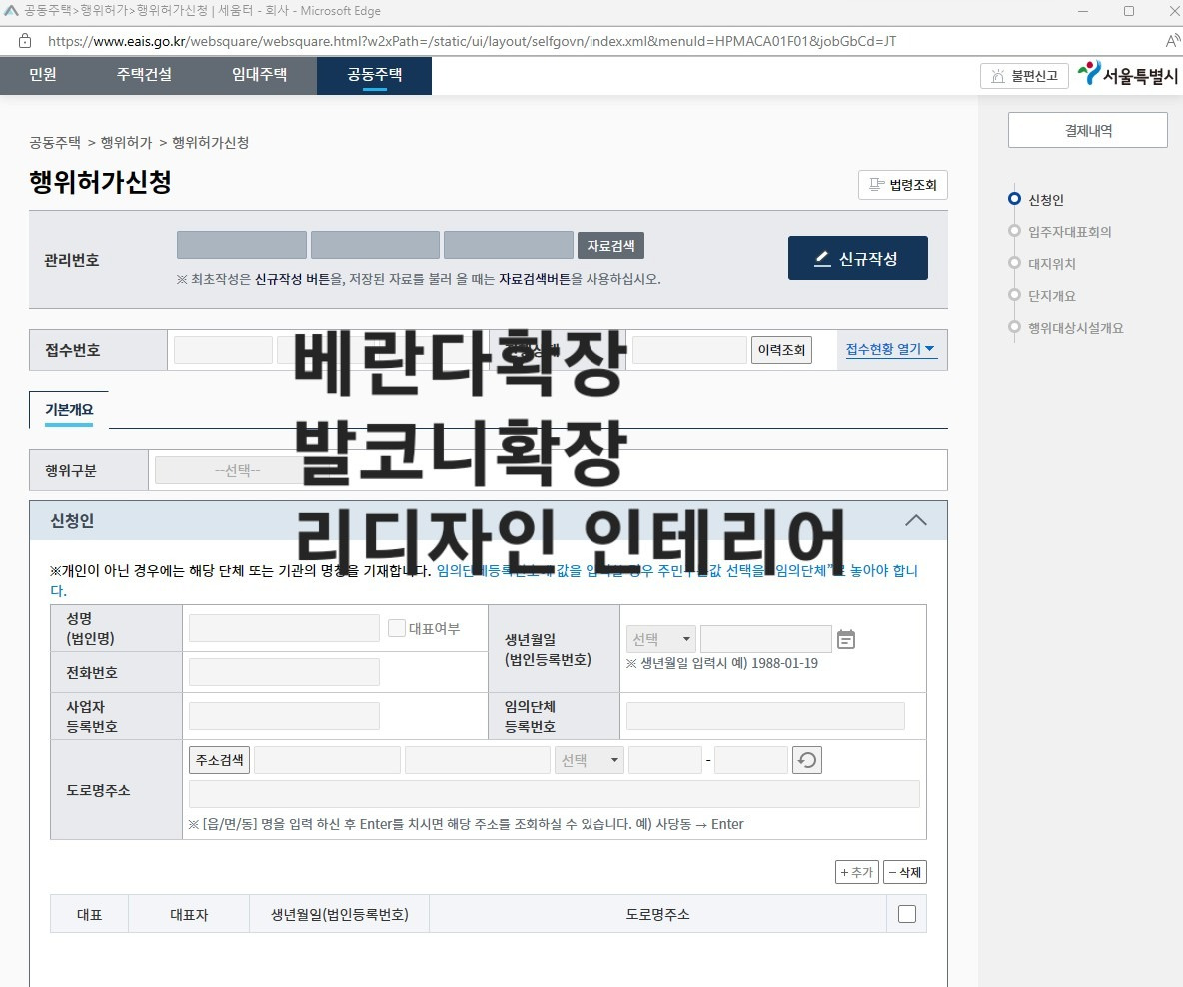Click the browser address bar URL
The height and width of the screenshot is (987, 1183).
[473, 41]
